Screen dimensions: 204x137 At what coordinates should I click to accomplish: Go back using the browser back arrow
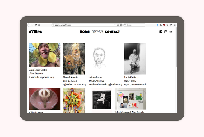click(29, 25)
